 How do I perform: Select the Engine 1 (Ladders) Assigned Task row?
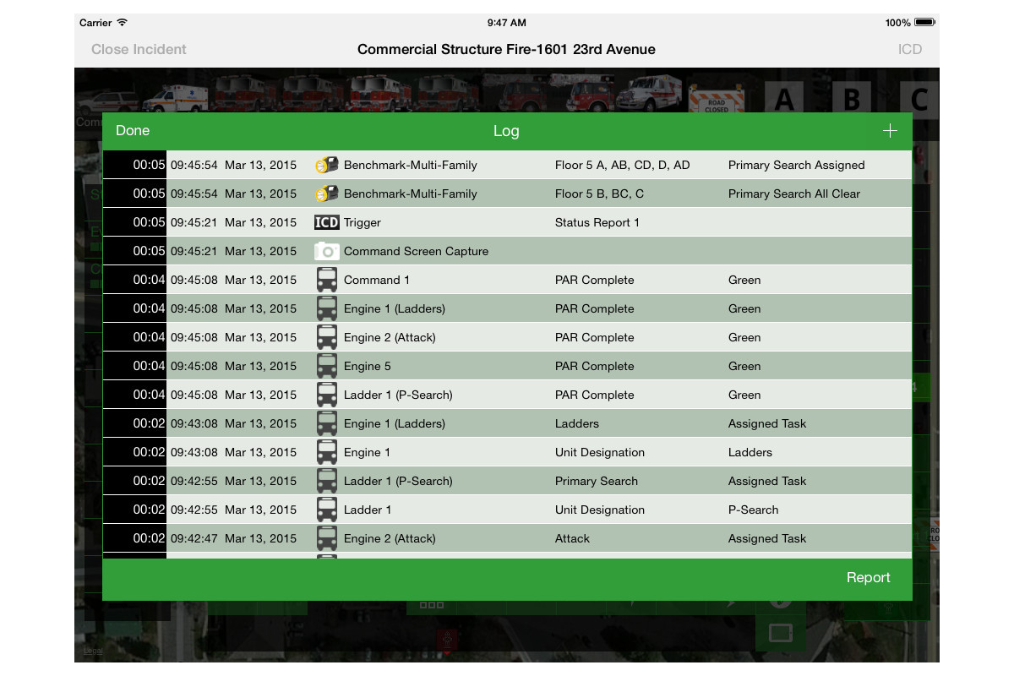[507, 424]
